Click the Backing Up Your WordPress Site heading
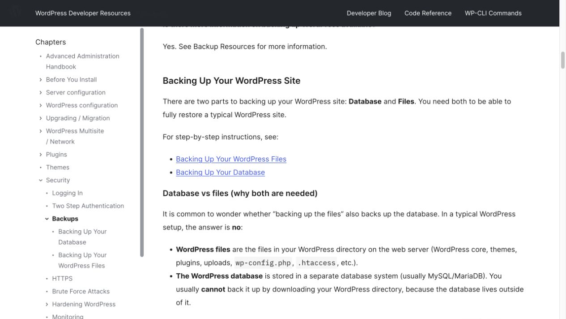566x319 pixels. click(231, 81)
